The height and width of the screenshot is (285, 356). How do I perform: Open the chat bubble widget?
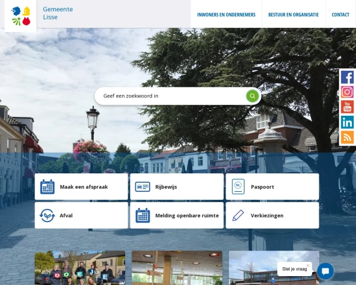pos(325,271)
